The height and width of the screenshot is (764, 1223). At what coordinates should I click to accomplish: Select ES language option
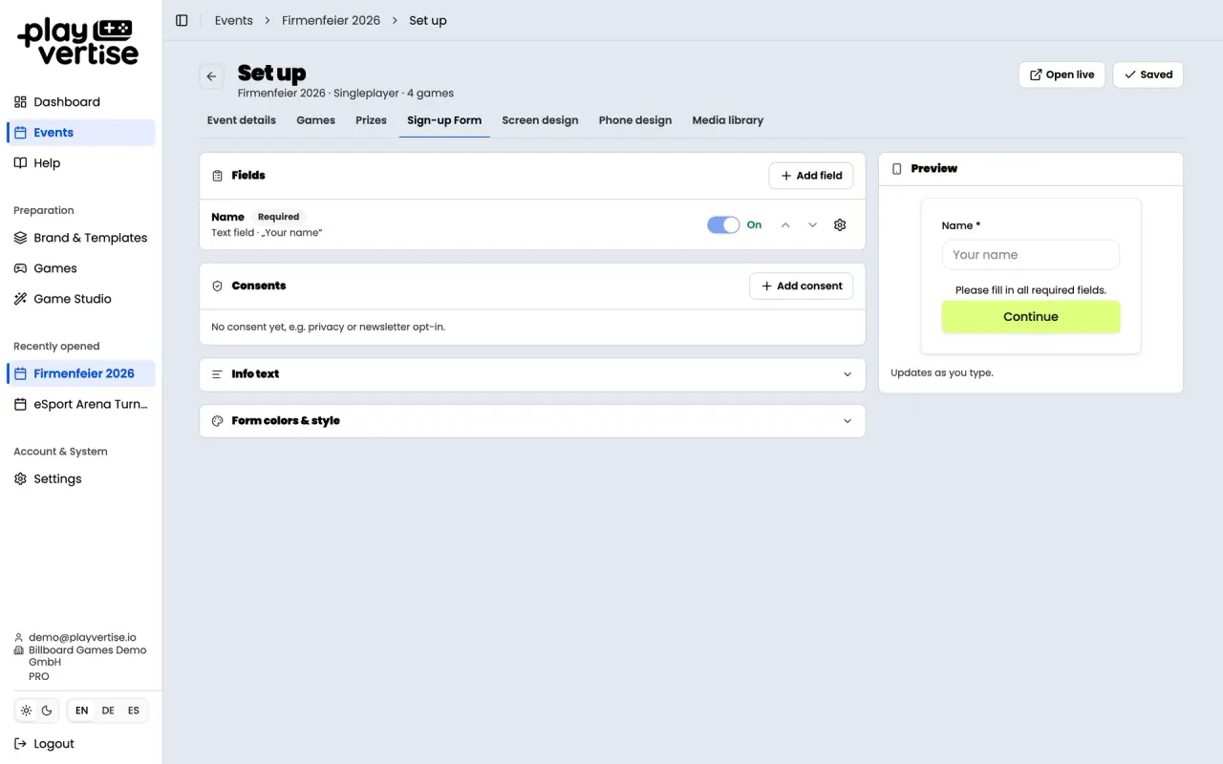click(x=134, y=711)
